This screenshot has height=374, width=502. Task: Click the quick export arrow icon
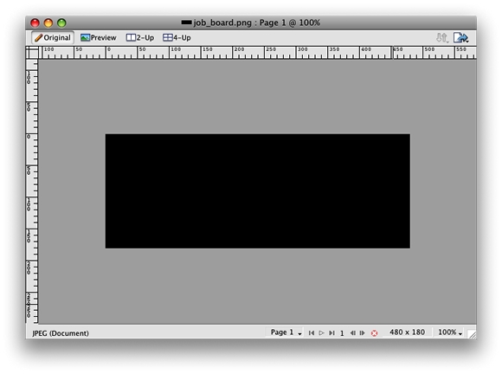tap(461, 38)
